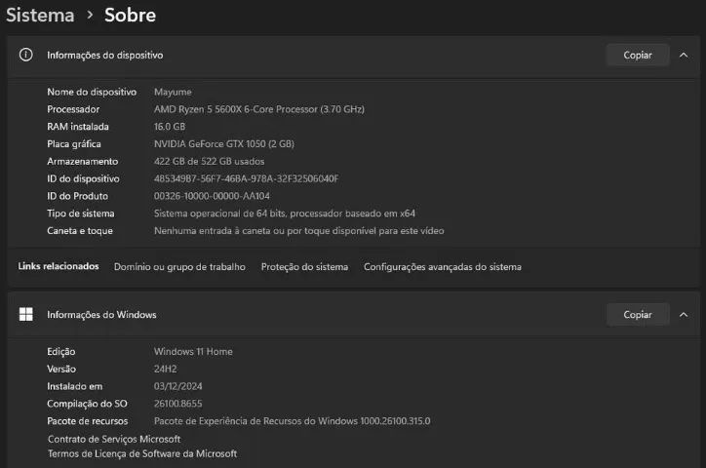
Task: Select the version value 24H2
Action: (x=165, y=369)
